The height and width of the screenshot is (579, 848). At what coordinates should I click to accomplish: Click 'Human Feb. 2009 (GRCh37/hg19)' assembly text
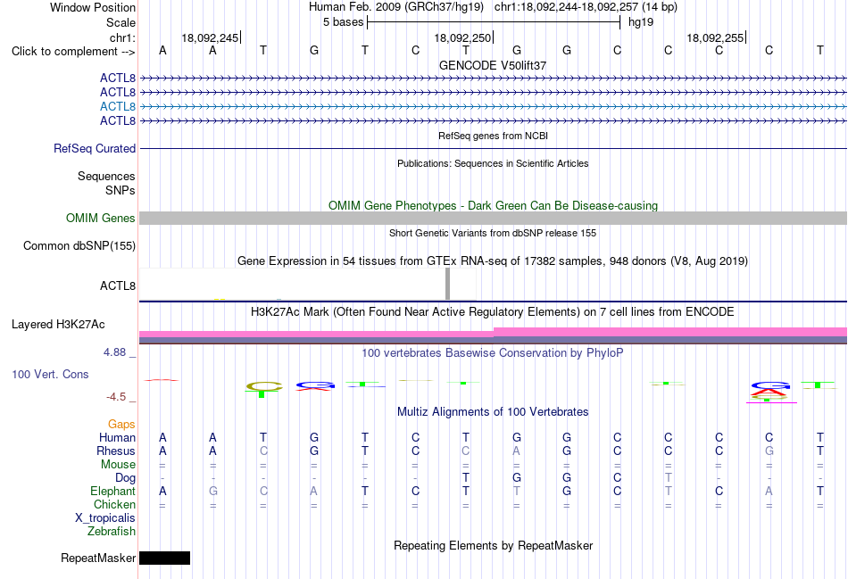[x=396, y=7]
